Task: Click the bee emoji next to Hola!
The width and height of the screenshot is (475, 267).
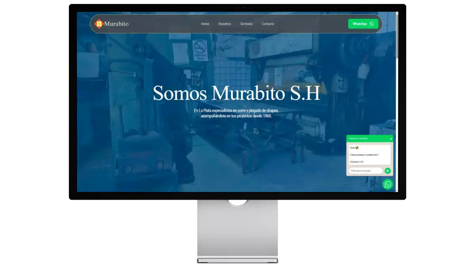Action: (357, 148)
